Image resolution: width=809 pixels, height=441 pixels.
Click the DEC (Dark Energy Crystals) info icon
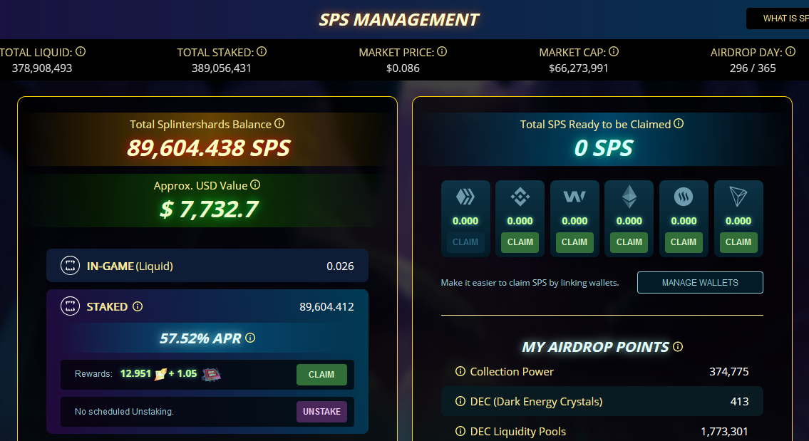[460, 401]
